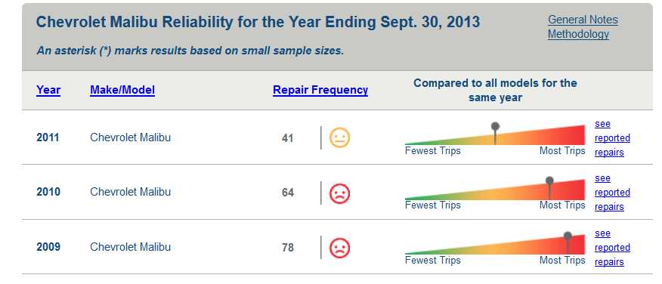This screenshot has height=284, width=662.
Task: Select the 2010 Chevrolet Malibu row text
Action: (131, 192)
